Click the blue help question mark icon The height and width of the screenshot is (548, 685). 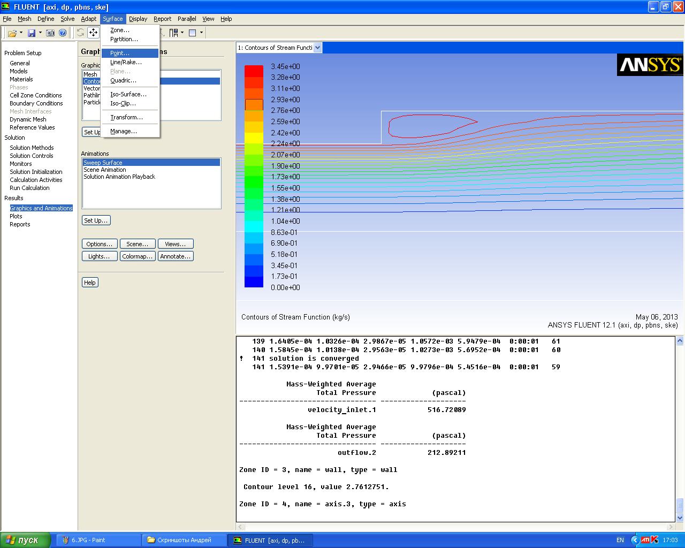(63, 33)
